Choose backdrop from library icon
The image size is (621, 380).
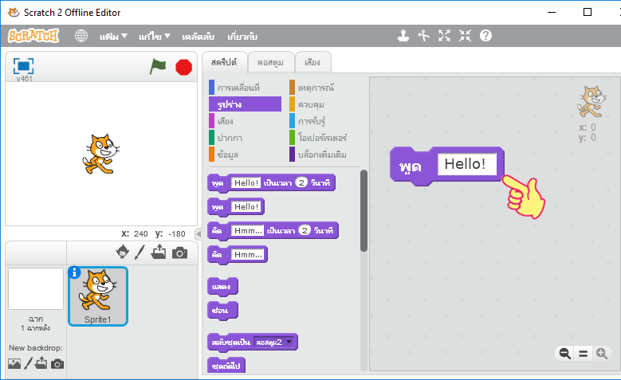[x=14, y=363]
